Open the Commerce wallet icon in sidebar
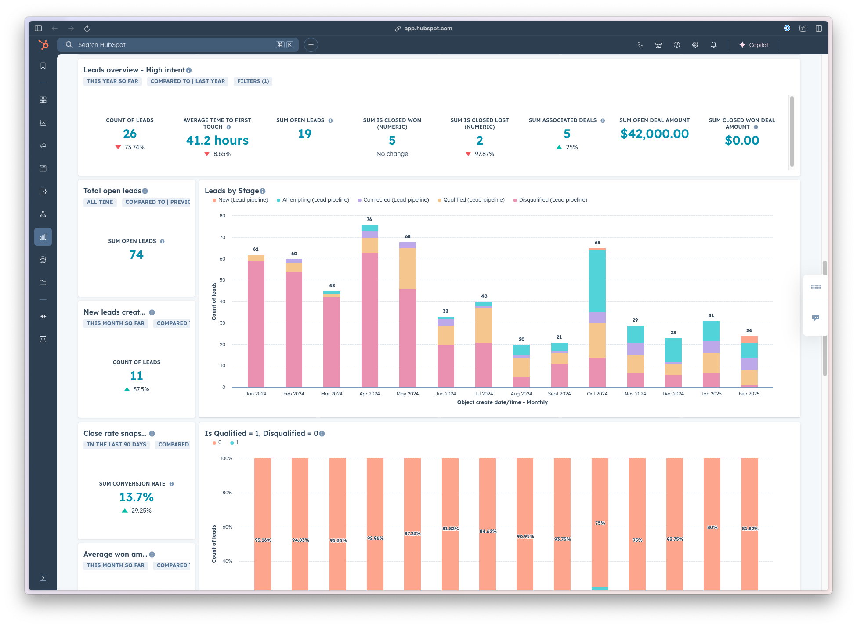 43,191
